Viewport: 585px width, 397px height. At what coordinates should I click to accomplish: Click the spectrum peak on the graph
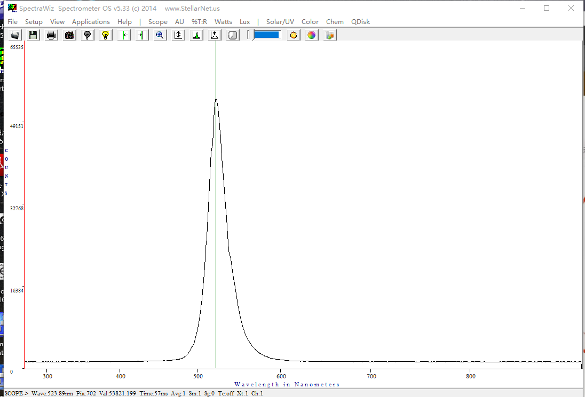(x=216, y=100)
